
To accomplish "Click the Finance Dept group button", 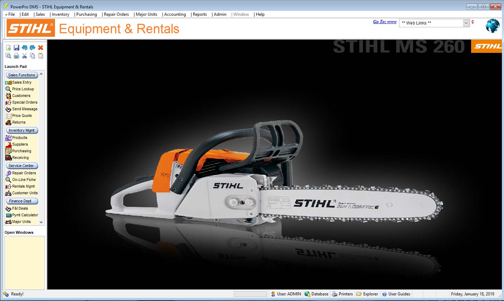I will point(22,201).
